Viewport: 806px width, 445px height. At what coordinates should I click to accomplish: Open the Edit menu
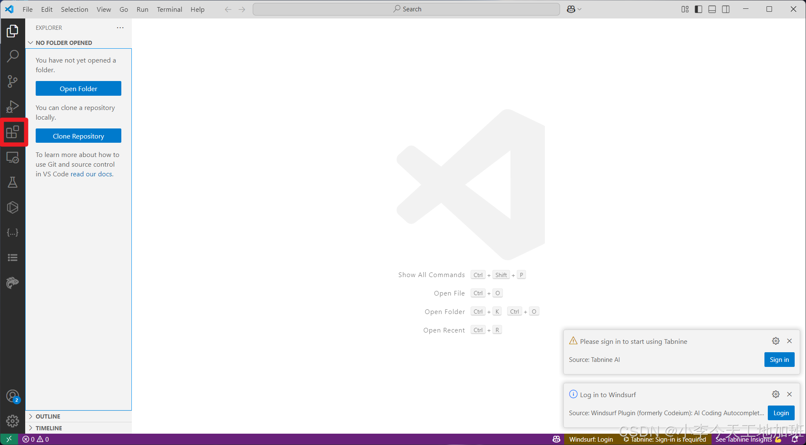click(x=47, y=9)
